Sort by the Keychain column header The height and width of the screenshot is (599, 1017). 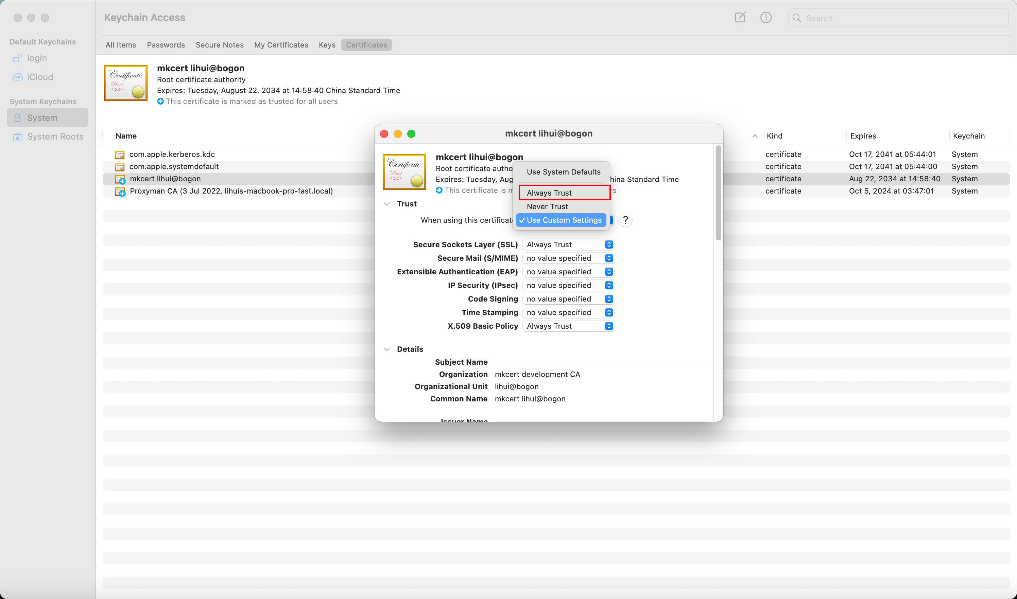[x=968, y=136]
